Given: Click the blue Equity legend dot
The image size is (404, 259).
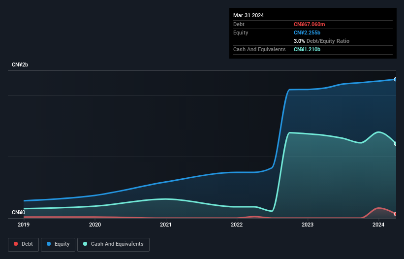Looking at the screenshot, I should 49,244.
